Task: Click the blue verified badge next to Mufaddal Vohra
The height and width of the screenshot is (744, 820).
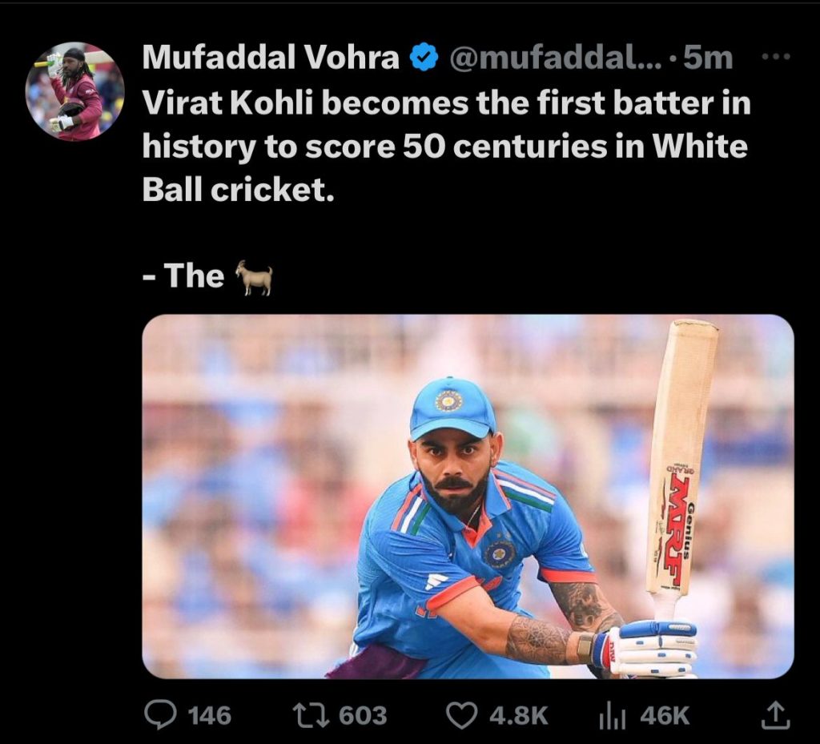Action: [423, 56]
